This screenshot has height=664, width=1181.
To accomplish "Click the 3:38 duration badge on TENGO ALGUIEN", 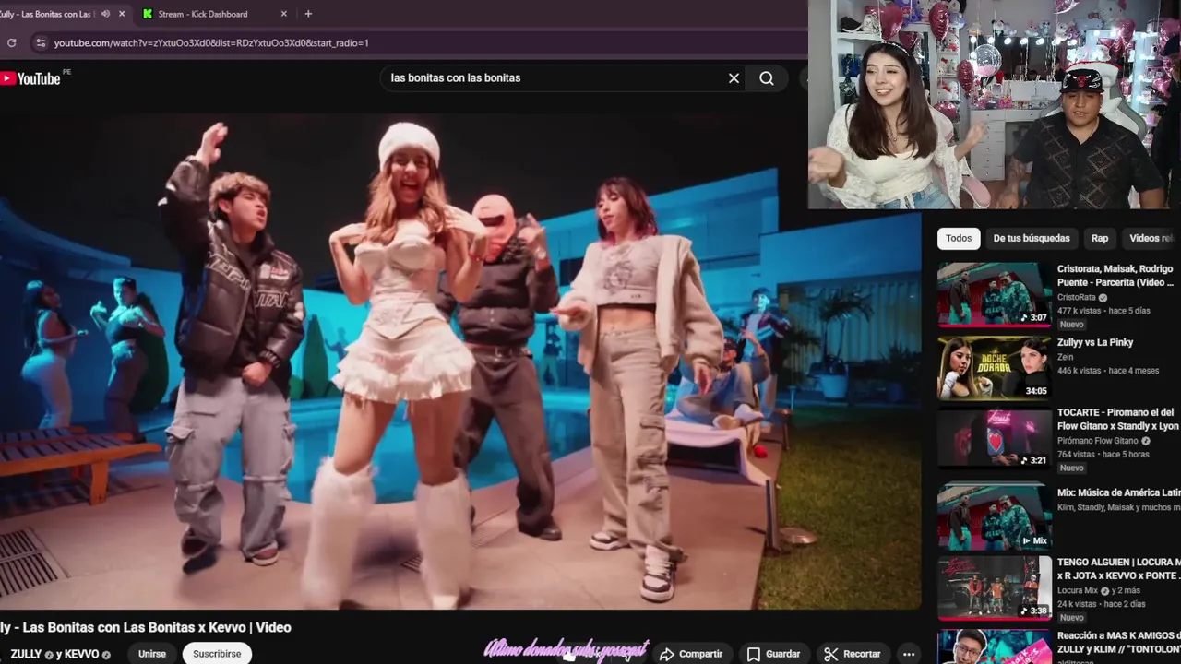I will click(1033, 611).
